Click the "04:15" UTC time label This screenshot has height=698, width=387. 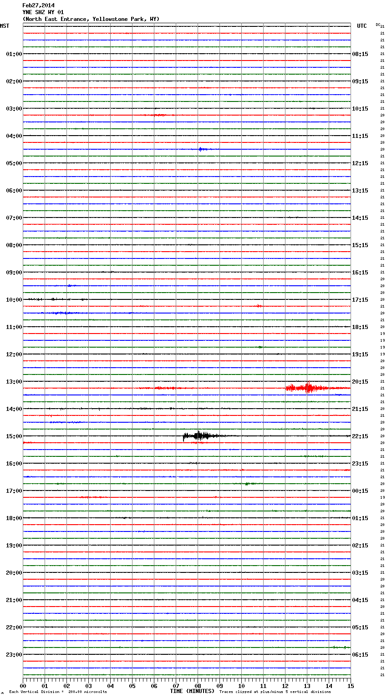point(360,600)
